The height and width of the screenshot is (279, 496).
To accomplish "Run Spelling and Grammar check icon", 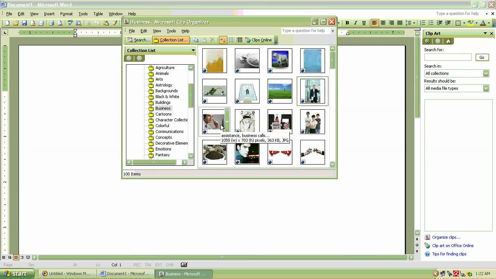I will tap(70, 23).
